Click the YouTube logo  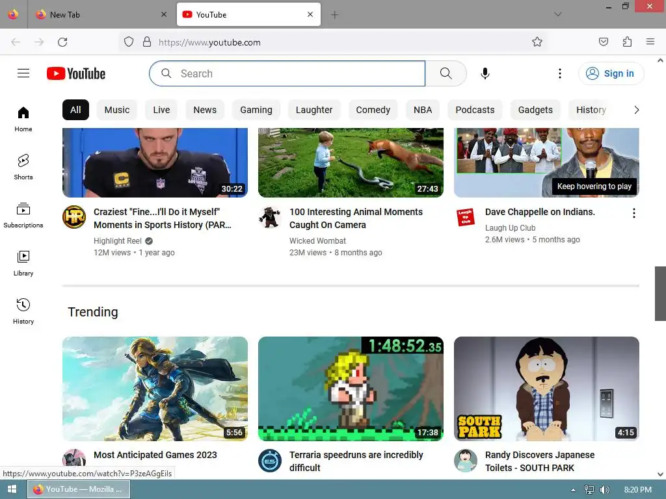[76, 73]
